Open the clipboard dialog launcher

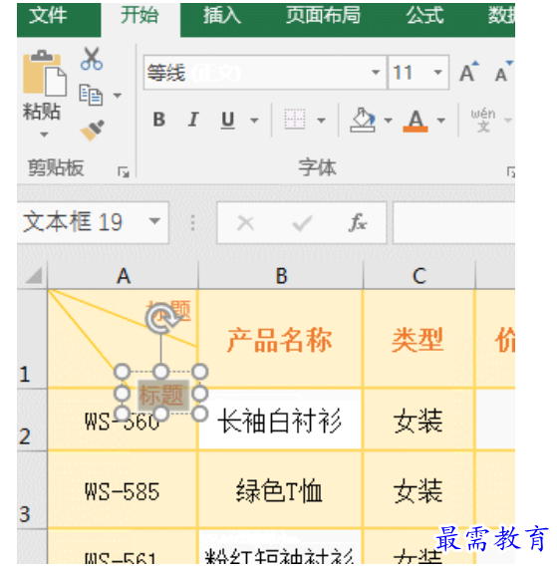point(124,171)
